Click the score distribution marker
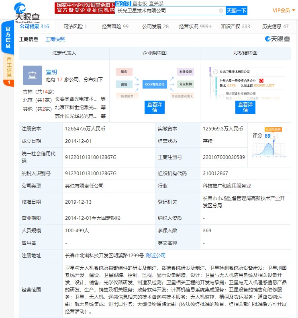 [x=274, y=141]
